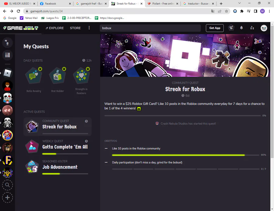Screen dimensions: 274x211
Task: Toggle the Chrome side panel icon
Action: pyautogui.click(x=255, y=11)
